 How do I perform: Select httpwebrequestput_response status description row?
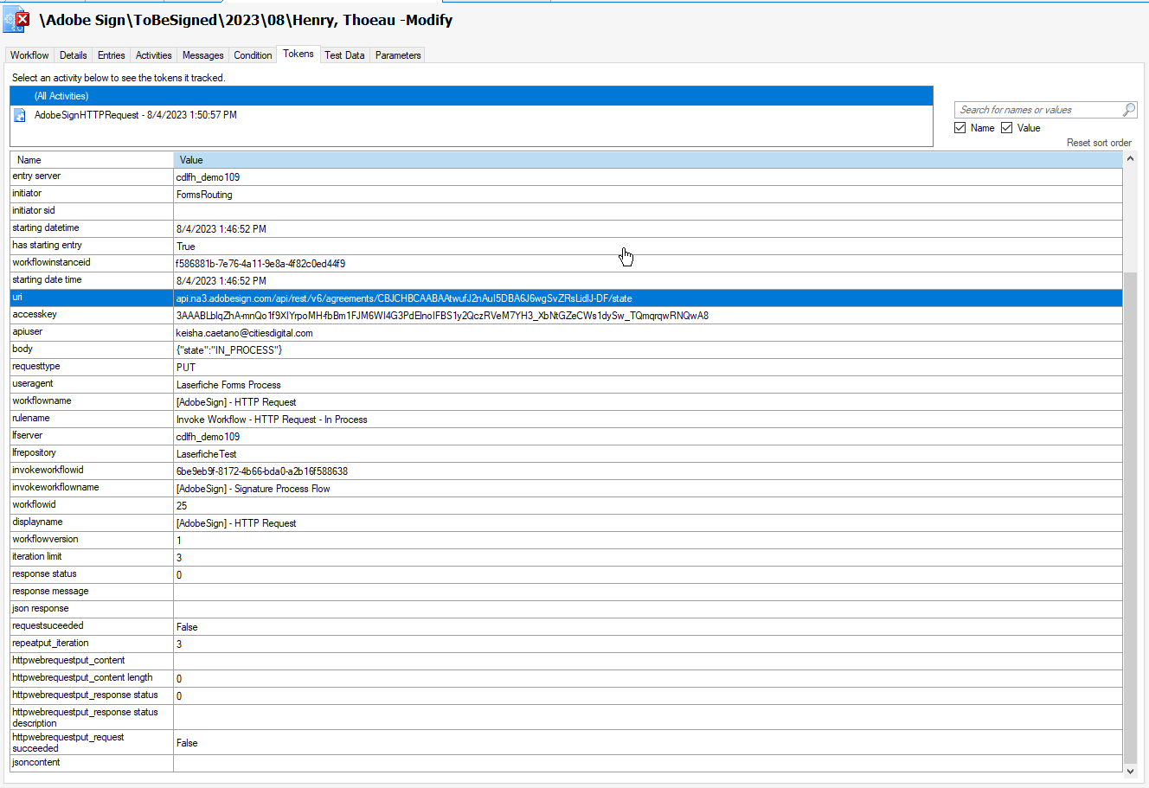566,717
